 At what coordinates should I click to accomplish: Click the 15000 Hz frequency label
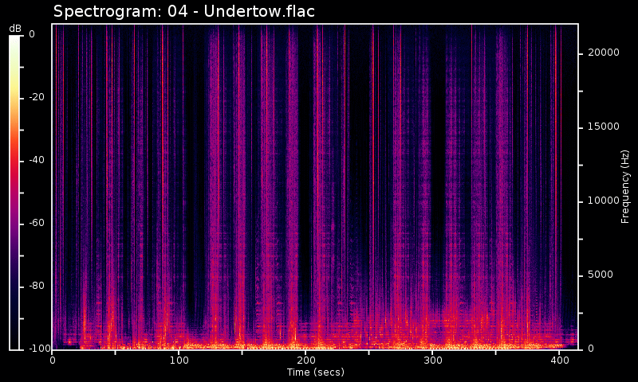click(x=603, y=127)
